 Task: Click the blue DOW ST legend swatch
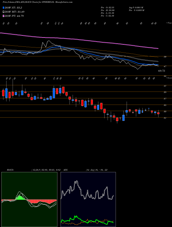(3, 8)
